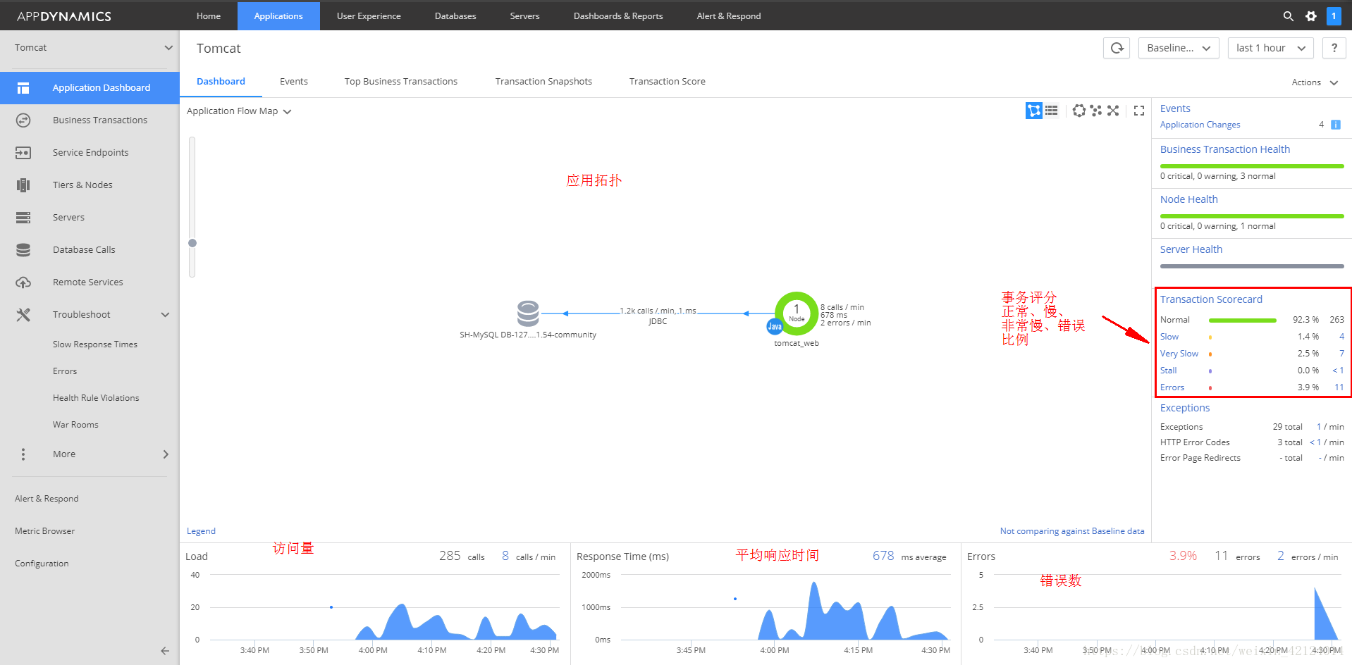Switch to grid list view icon
This screenshot has height=665, width=1352.
pos(1051,111)
